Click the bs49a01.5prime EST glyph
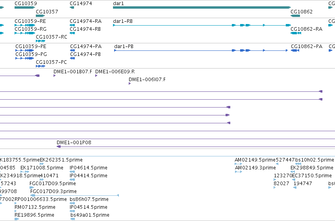The height and width of the screenshot is (221, 335). click(x=73, y=219)
